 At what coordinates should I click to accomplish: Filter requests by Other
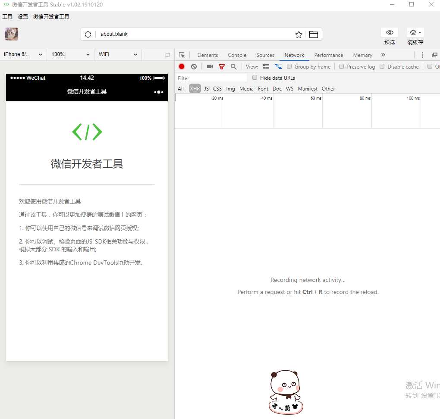pos(328,89)
